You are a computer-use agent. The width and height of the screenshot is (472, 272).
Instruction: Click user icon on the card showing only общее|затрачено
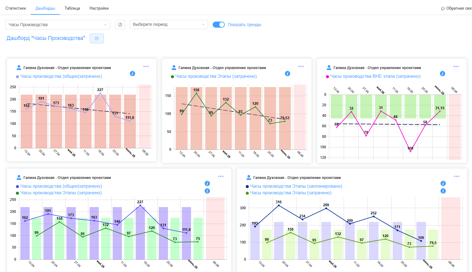[19, 68]
